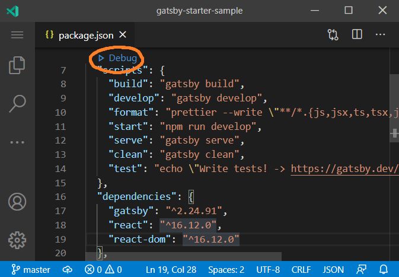This screenshot has width=399, height=277.
Task: Click the "react-dom" key on line 19
Action: pyautogui.click(x=139, y=239)
